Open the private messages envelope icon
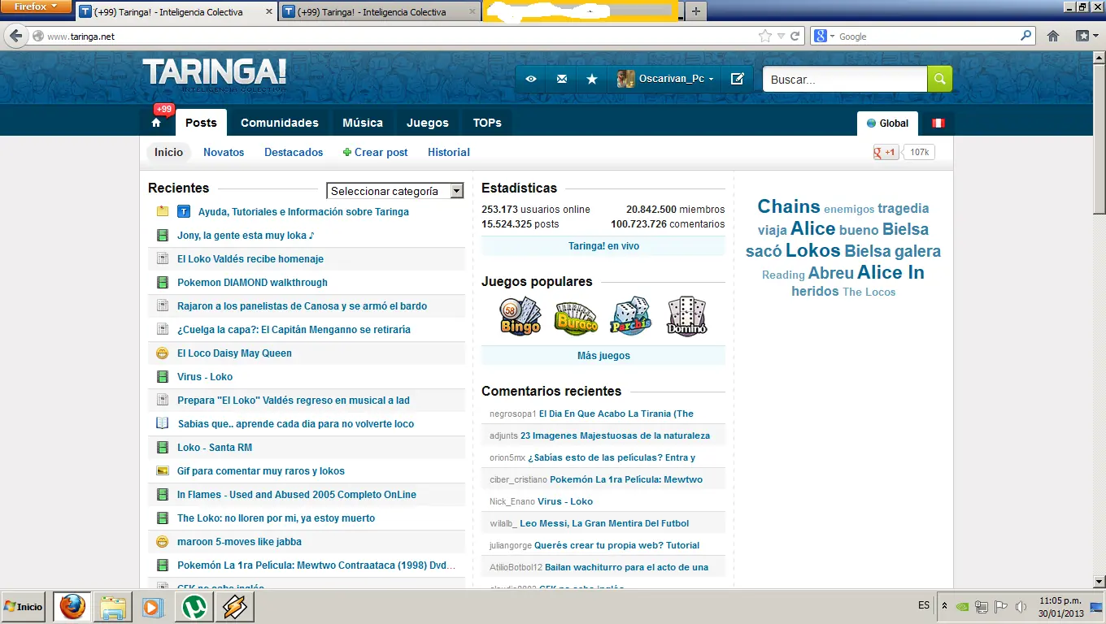Viewport: 1106px width, 624px height. coord(561,79)
